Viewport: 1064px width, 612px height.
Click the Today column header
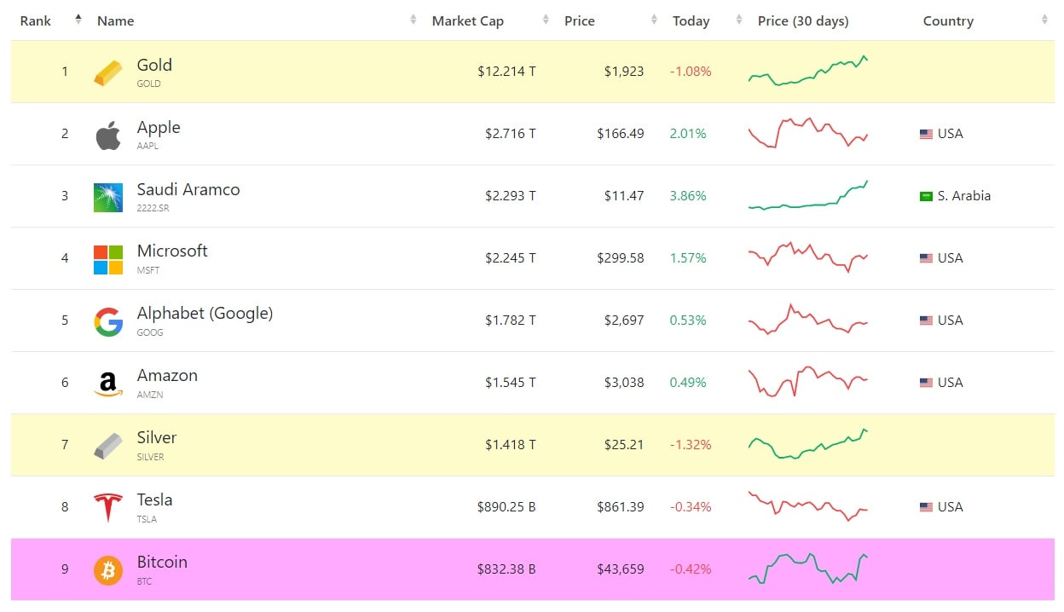pyautogui.click(x=691, y=21)
